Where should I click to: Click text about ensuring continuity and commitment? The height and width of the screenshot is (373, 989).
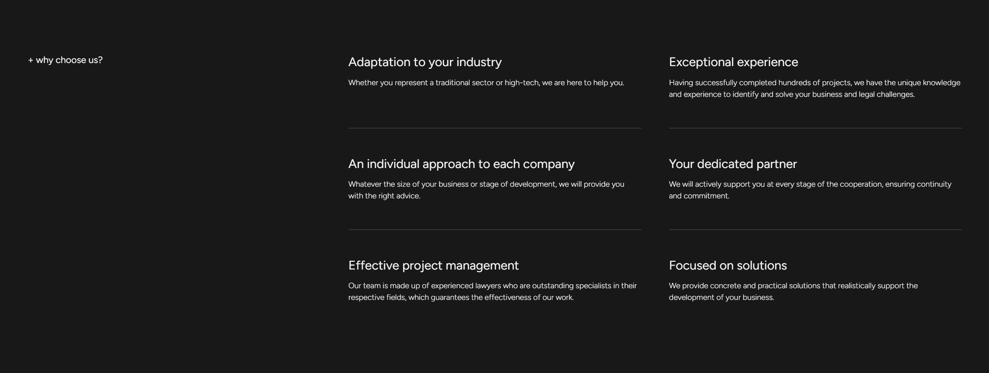(810, 190)
